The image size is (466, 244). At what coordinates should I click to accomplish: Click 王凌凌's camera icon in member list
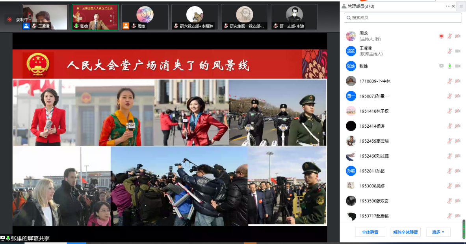point(458,51)
